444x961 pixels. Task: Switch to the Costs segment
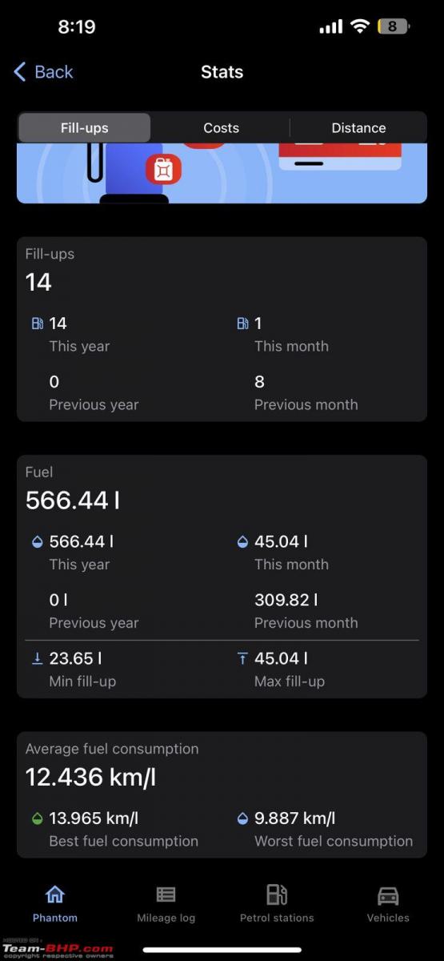[x=221, y=128]
